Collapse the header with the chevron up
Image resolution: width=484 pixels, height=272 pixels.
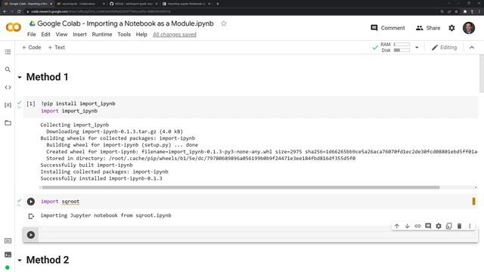click(472, 48)
